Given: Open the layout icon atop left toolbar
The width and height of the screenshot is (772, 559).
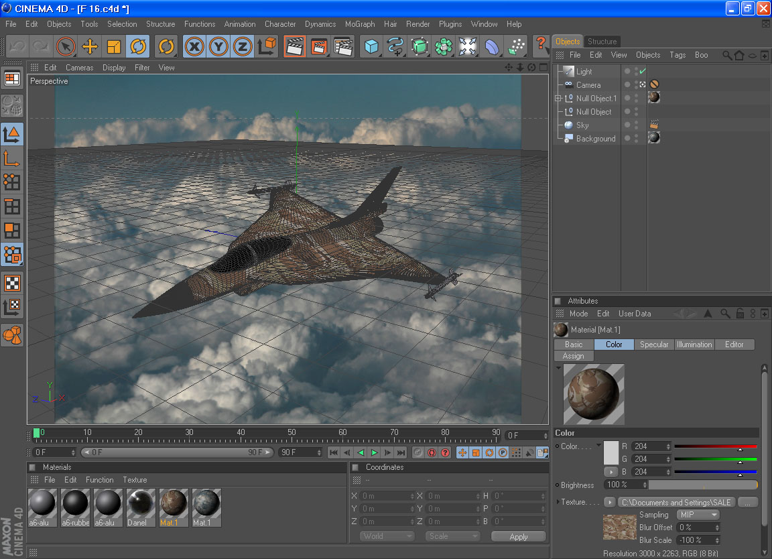Looking at the screenshot, I should 12,78.
